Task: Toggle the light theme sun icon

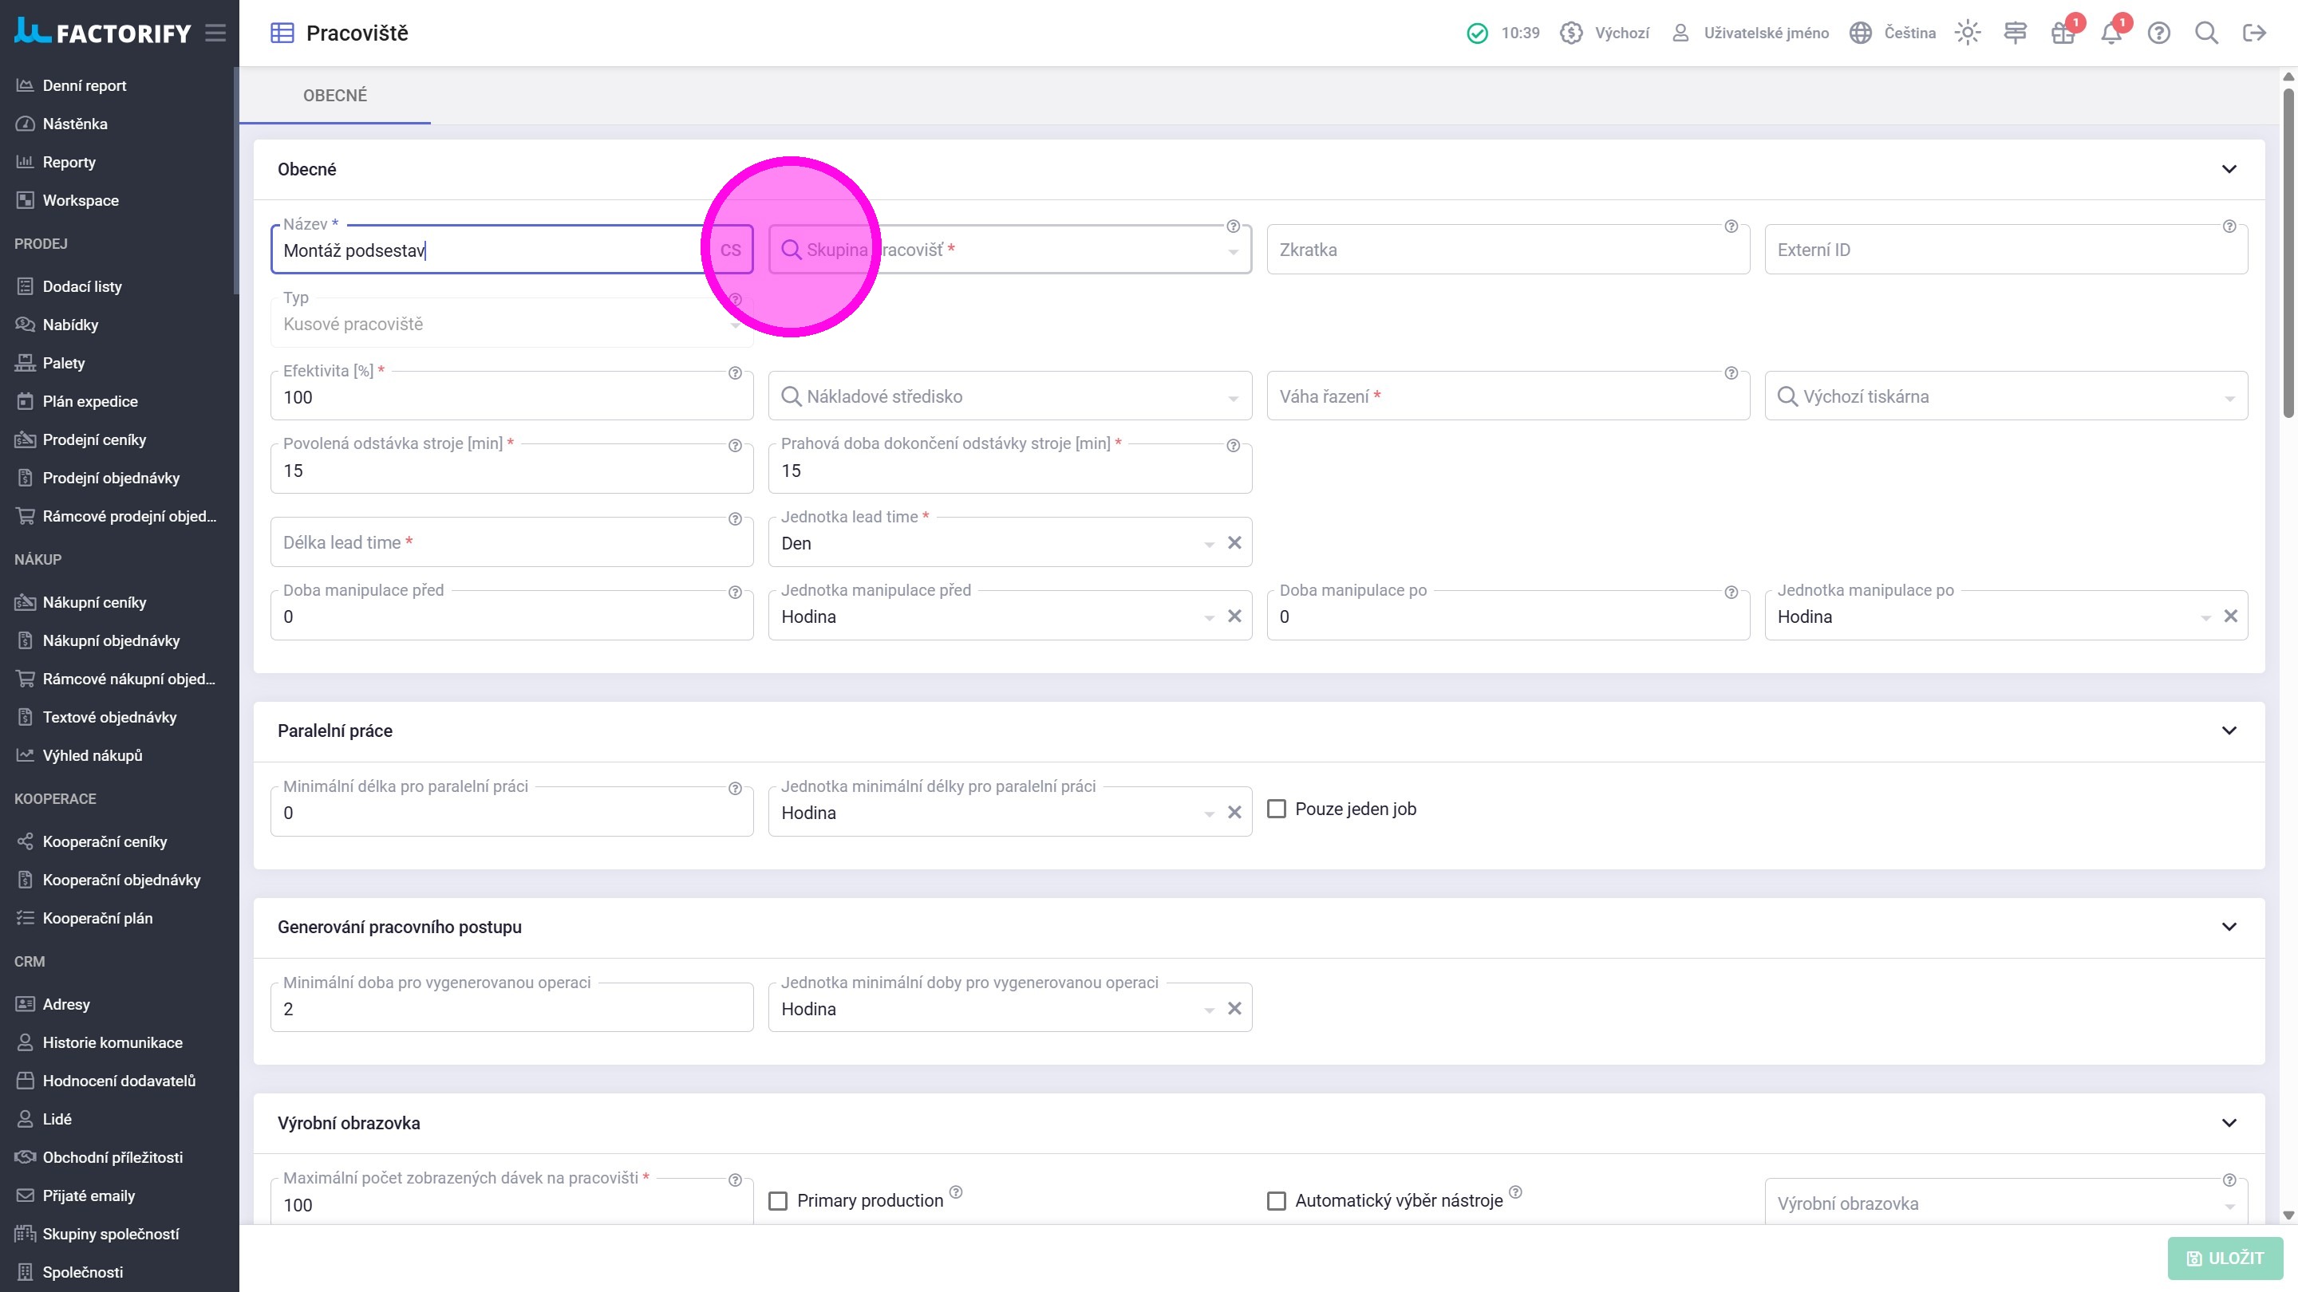Action: coord(1967,33)
